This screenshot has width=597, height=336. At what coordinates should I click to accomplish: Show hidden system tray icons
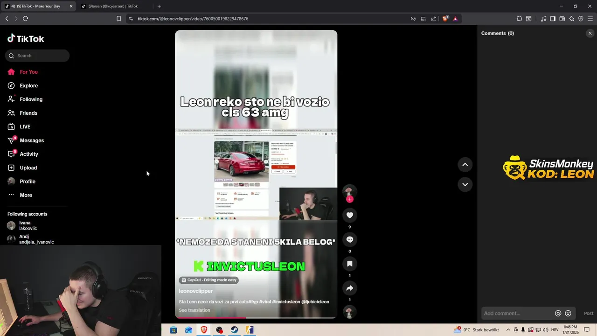tap(508, 330)
